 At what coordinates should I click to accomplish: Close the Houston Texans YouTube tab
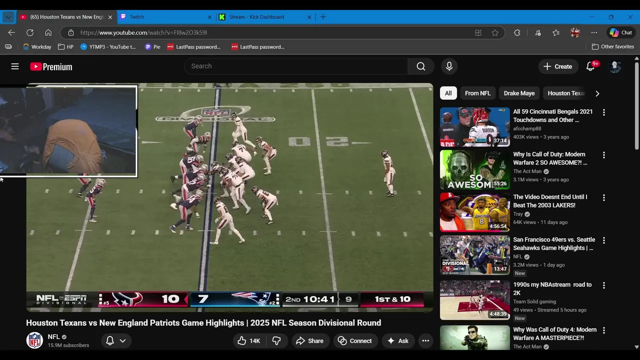pyautogui.click(x=110, y=17)
